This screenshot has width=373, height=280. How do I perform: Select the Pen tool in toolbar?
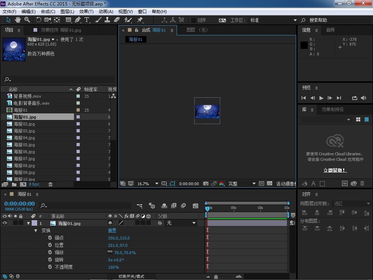pyautogui.click(x=78, y=20)
